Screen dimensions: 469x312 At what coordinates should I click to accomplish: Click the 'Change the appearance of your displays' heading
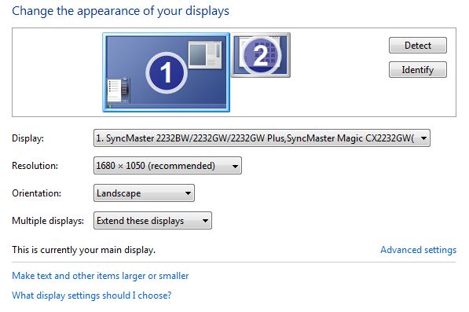tap(120, 11)
